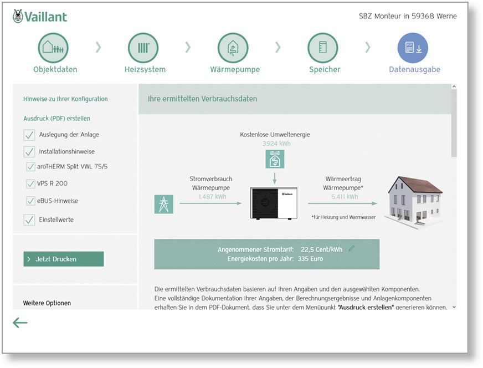Click the Datenausgabe PDF download icon
This screenshot has width=483, height=368.
[x=413, y=48]
